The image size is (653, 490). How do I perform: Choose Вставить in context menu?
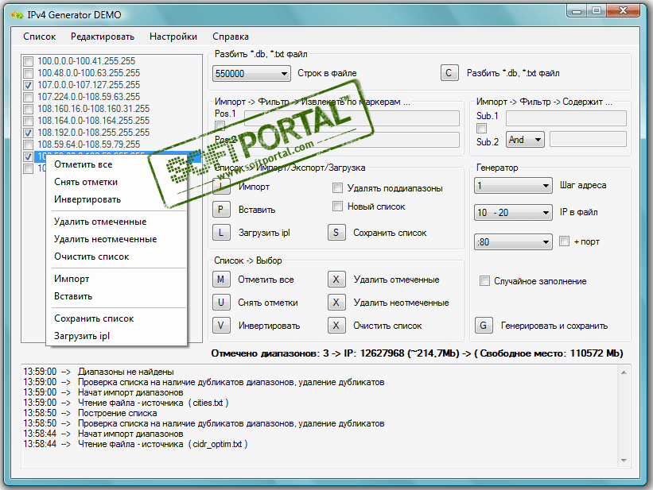(x=116, y=295)
